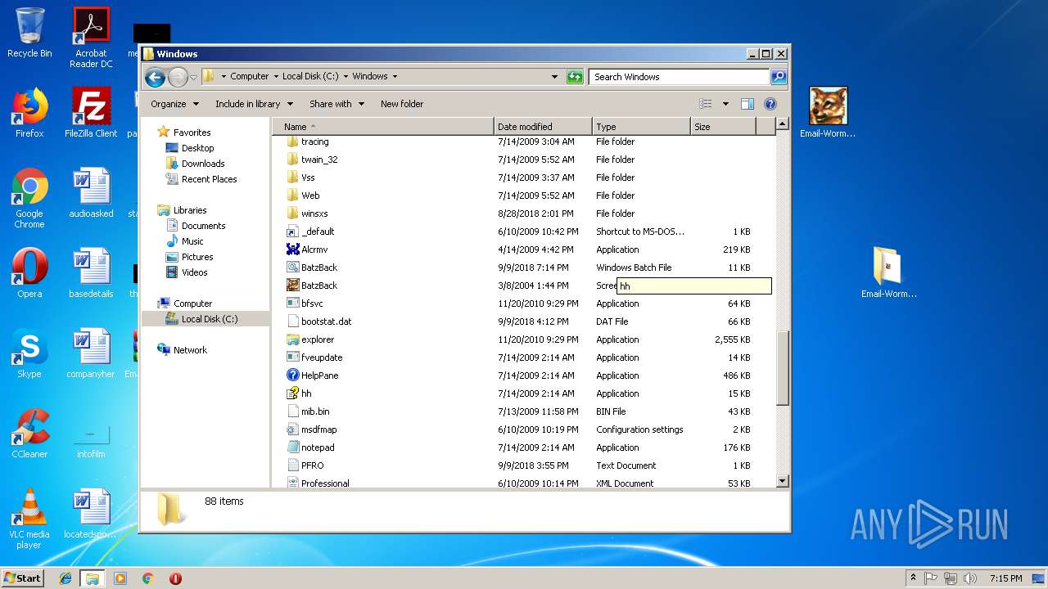Toggle the preview pane icon
1048x589 pixels.
[x=747, y=104]
